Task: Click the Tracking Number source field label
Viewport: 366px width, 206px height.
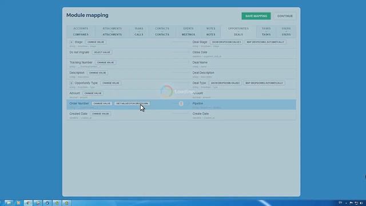Action: coord(81,62)
